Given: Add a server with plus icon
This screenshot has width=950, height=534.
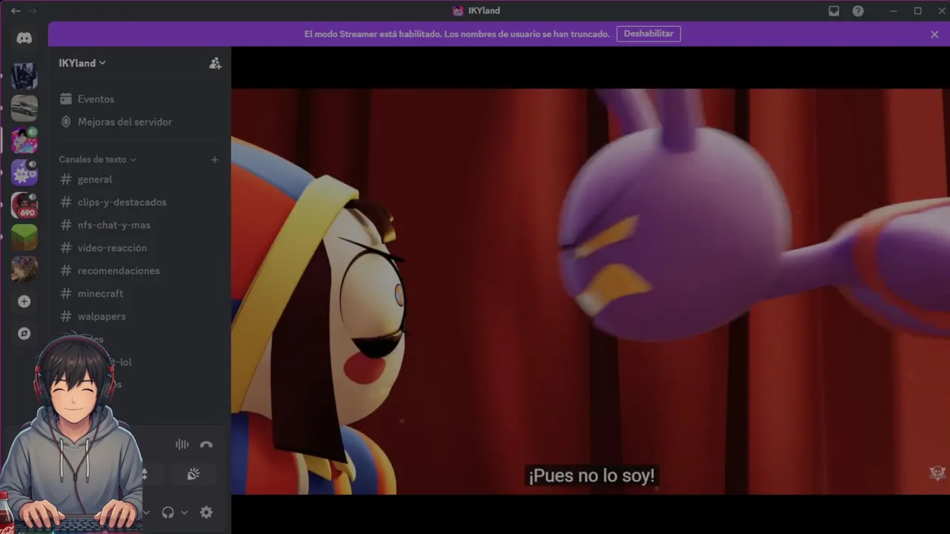Looking at the screenshot, I should pos(24,302).
